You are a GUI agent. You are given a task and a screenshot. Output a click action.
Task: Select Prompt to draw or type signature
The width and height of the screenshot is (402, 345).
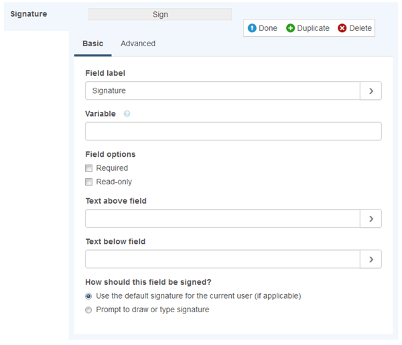click(x=88, y=310)
